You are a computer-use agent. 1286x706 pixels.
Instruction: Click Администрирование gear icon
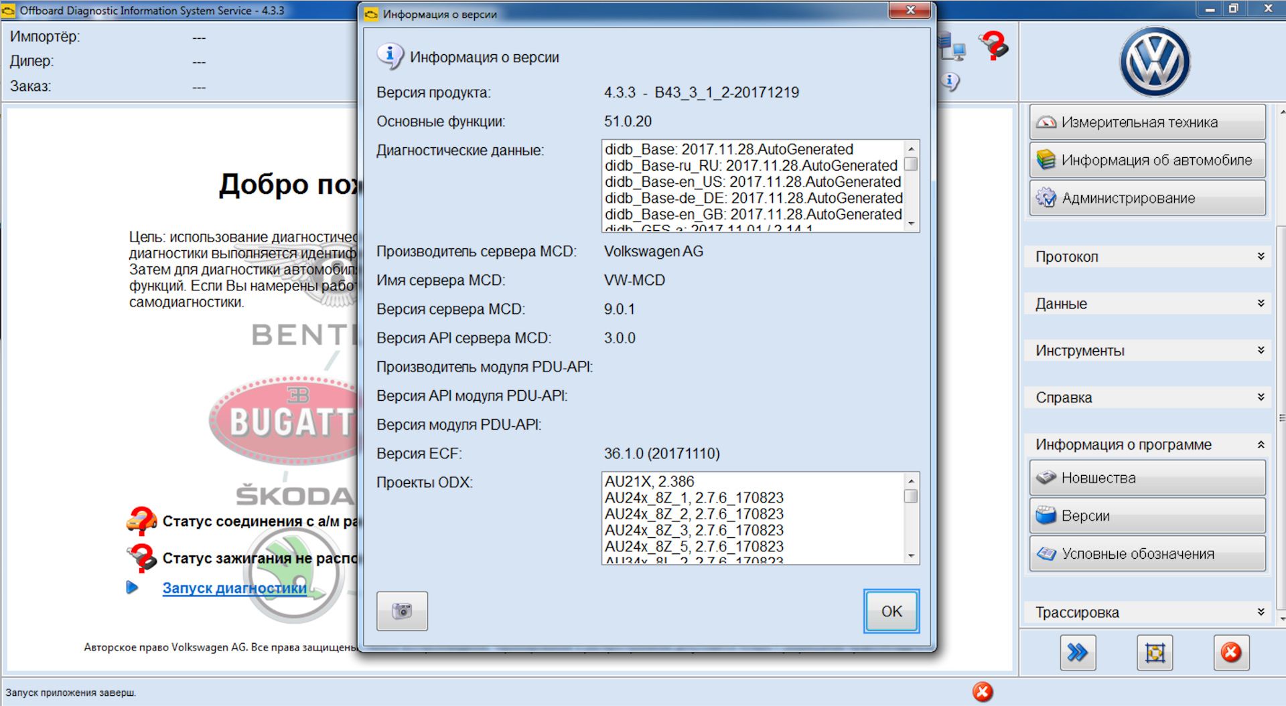coord(1046,198)
